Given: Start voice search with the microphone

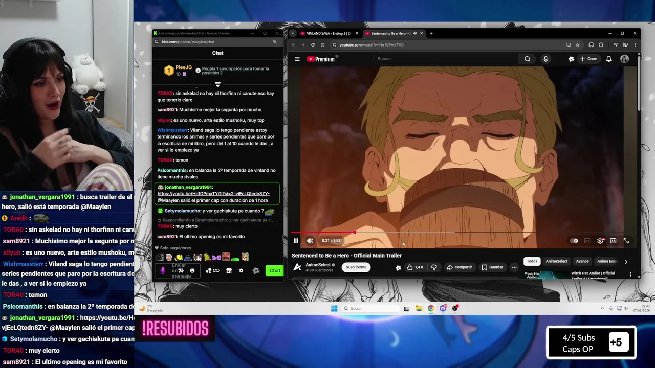Looking at the screenshot, I should click(545, 59).
